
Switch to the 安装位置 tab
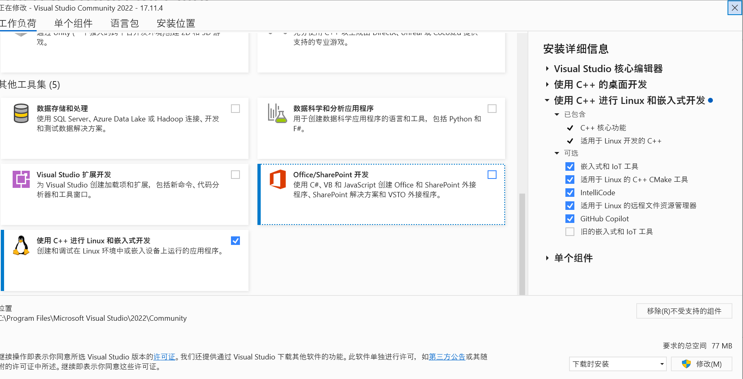(x=176, y=24)
